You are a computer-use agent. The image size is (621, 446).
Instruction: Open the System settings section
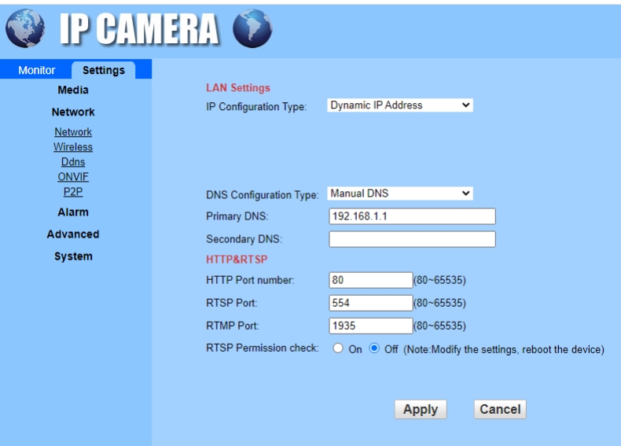click(x=73, y=256)
